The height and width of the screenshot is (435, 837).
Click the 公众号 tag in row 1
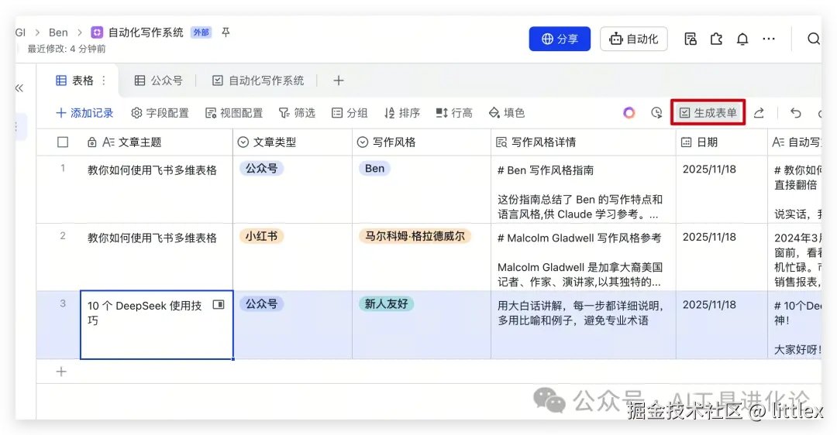pyautogui.click(x=262, y=169)
